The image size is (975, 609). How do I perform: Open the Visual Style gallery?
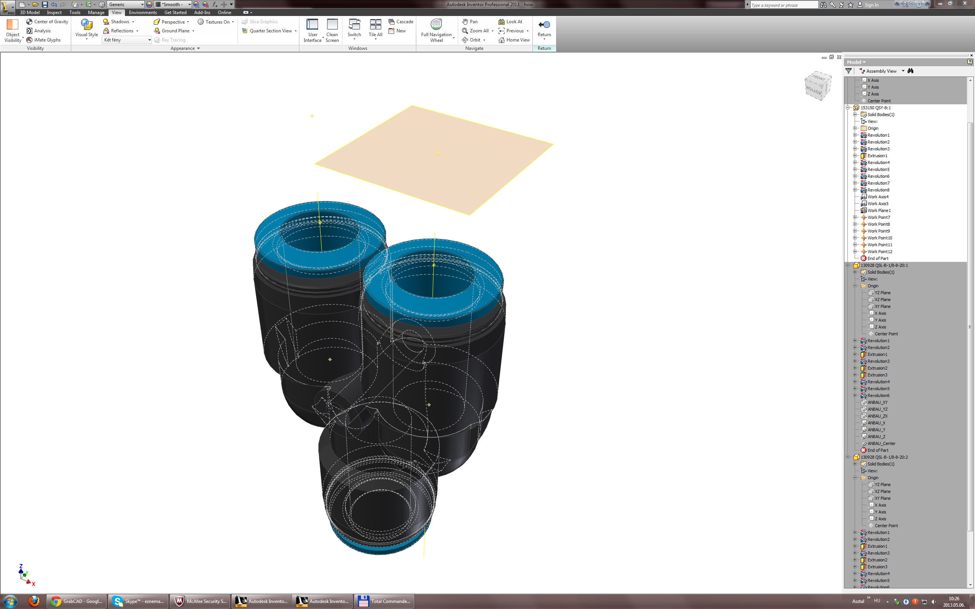tap(86, 30)
